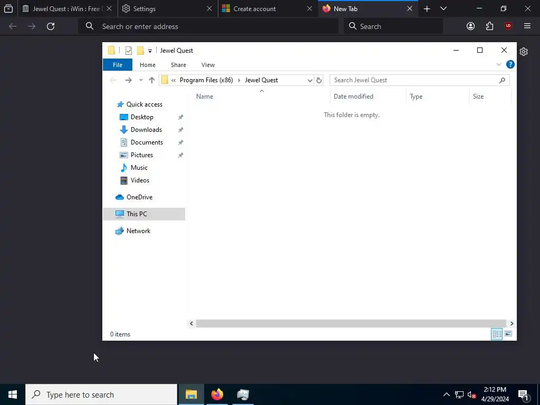This screenshot has width=540, height=405.
Task: Click the magnifier icon in Explorer search
Action: 502,80
